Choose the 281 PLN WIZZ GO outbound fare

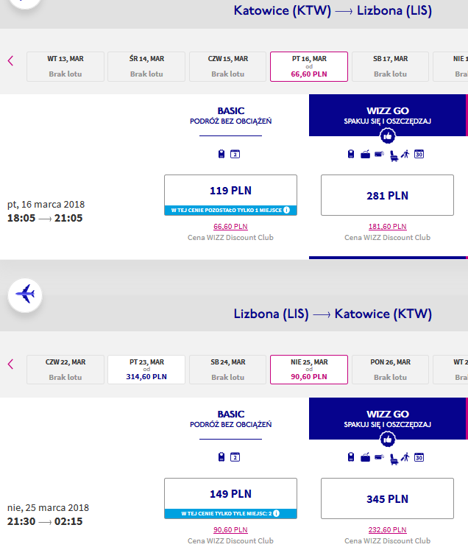387,195
